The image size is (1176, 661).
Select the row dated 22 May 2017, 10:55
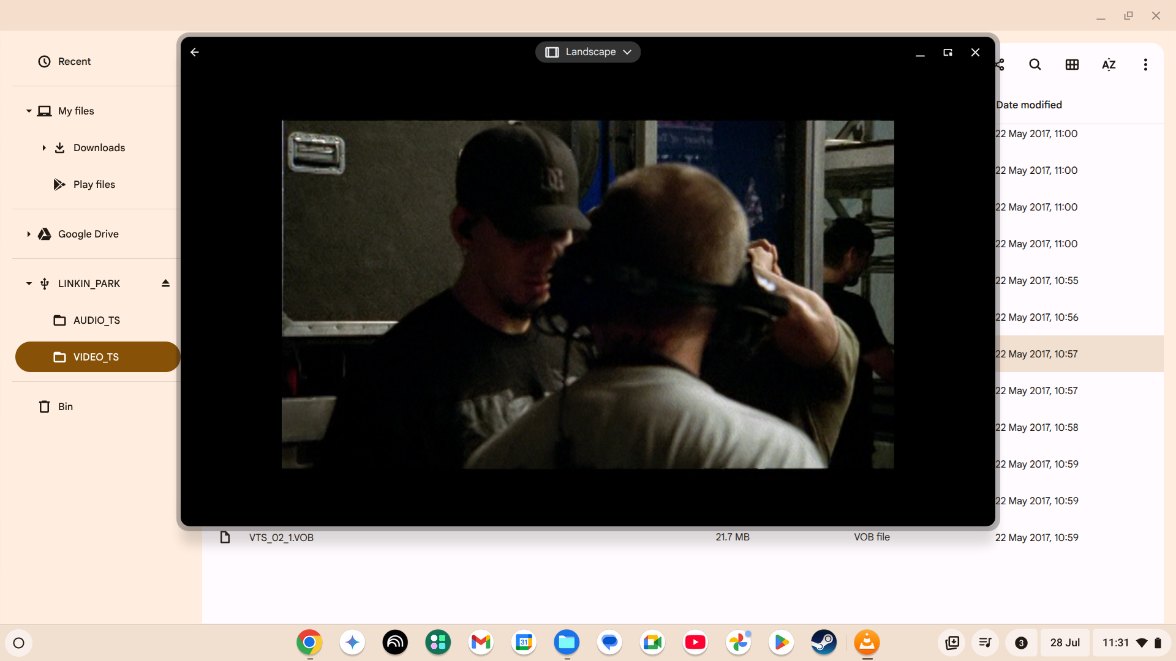[1079, 280]
